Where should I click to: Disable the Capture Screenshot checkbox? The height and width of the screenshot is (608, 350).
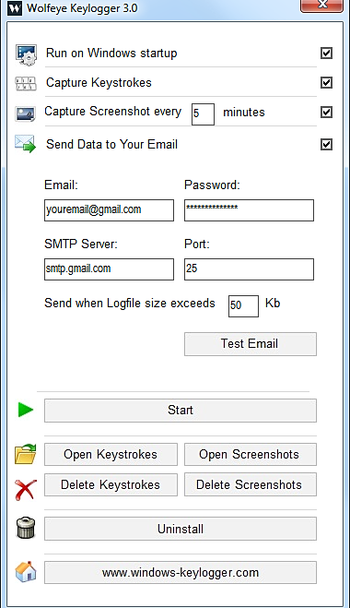pos(326,112)
